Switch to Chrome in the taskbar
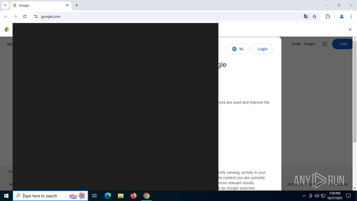The width and height of the screenshot is (357, 201). pyautogui.click(x=146, y=196)
